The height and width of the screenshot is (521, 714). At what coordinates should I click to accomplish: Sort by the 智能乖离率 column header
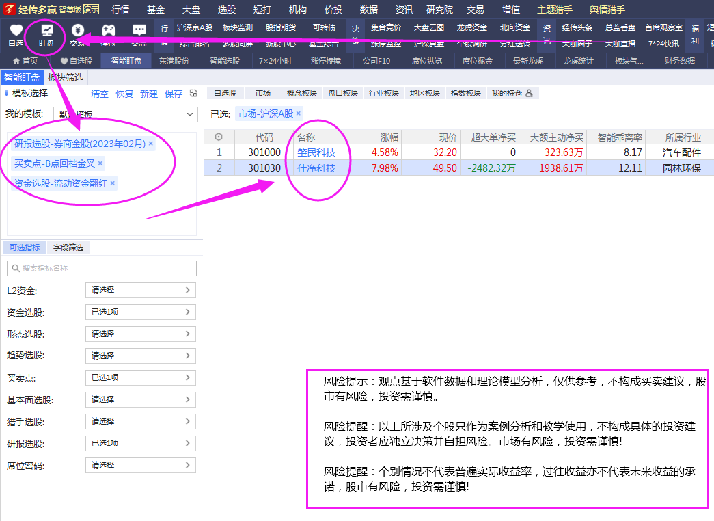pos(620,137)
